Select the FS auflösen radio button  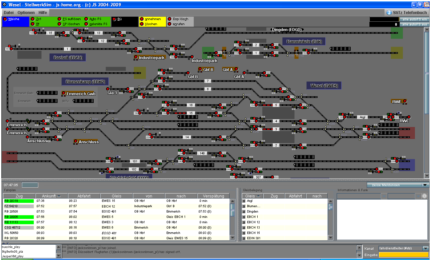60,19
